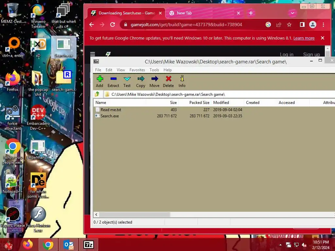Viewport: 335px width, 251px height.
Task: Click the 7-Zip address path field
Action: pyautogui.click(x=219, y=94)
